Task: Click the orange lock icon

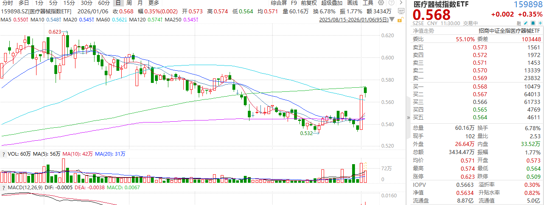Action: pyautogui.click(x=401, y=20)
